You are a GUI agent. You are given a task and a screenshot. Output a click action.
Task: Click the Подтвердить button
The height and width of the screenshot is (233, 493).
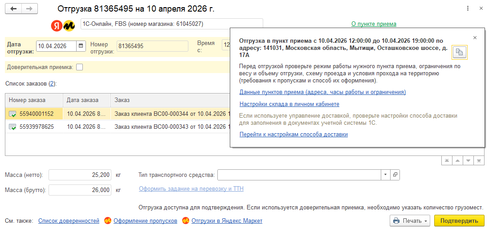[459, 221]
